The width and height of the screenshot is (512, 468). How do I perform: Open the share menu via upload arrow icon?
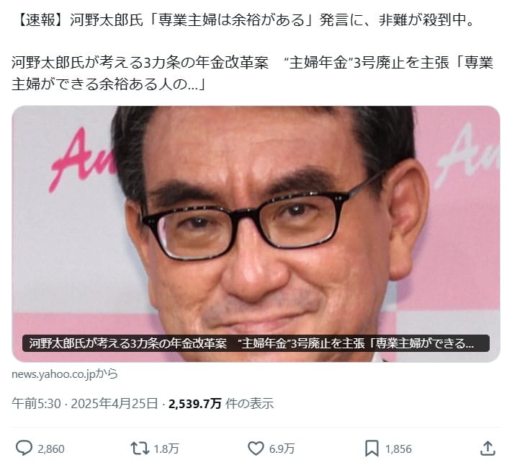coord(488,449)
